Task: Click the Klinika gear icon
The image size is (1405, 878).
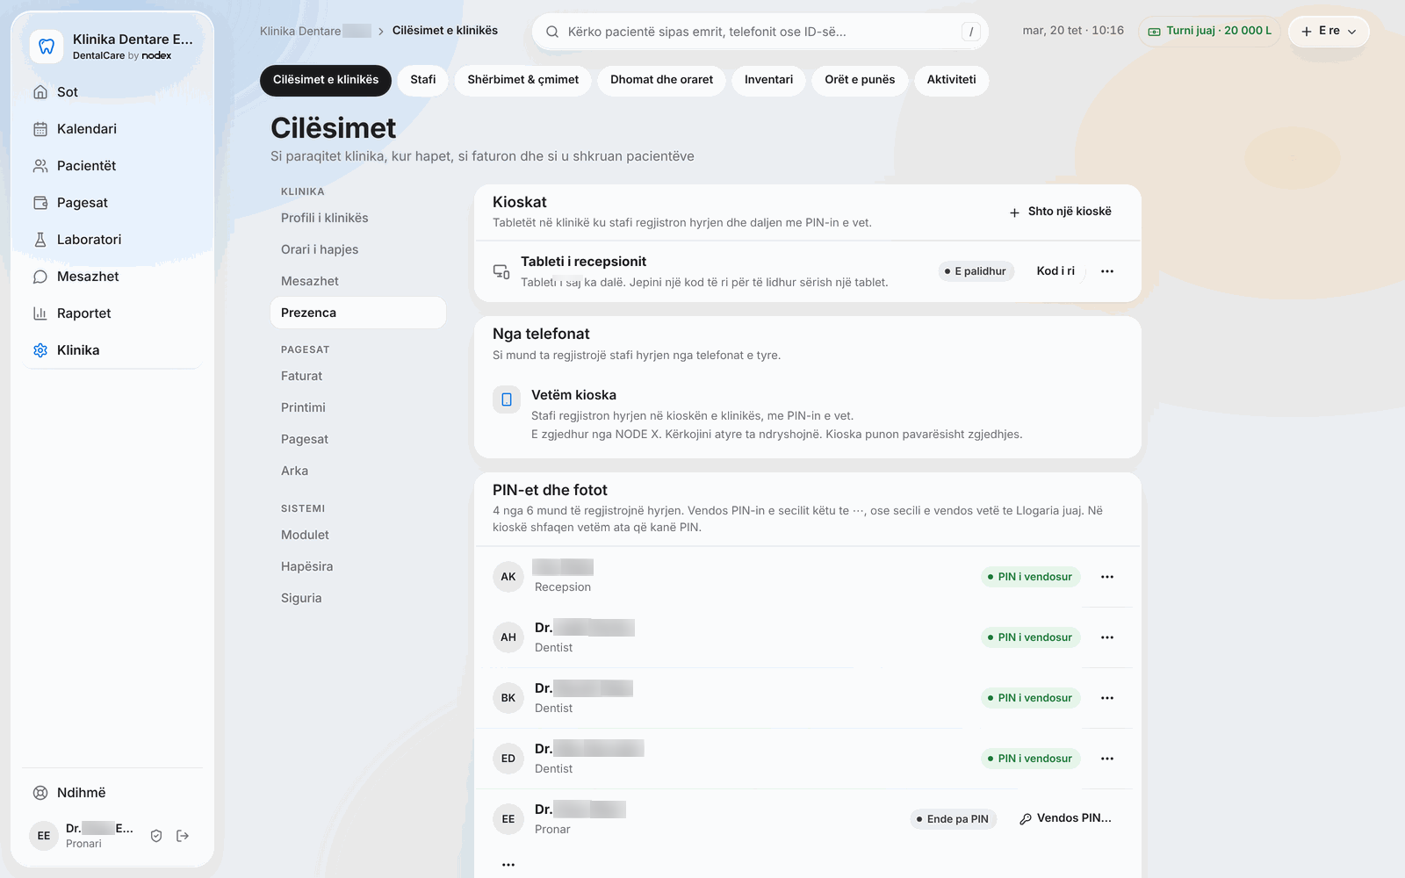Action: [40, 350]
